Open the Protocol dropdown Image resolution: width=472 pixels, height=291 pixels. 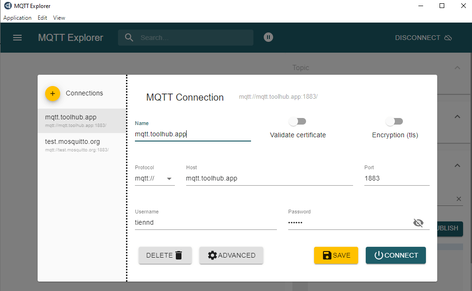(x=154, y=179)
